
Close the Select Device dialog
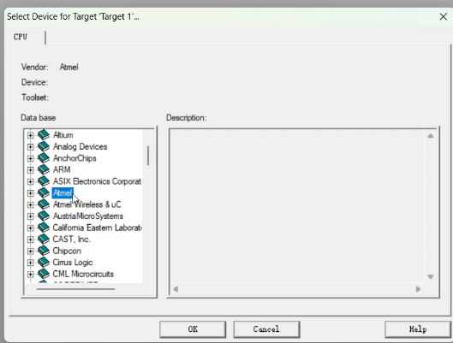[444, 17]
